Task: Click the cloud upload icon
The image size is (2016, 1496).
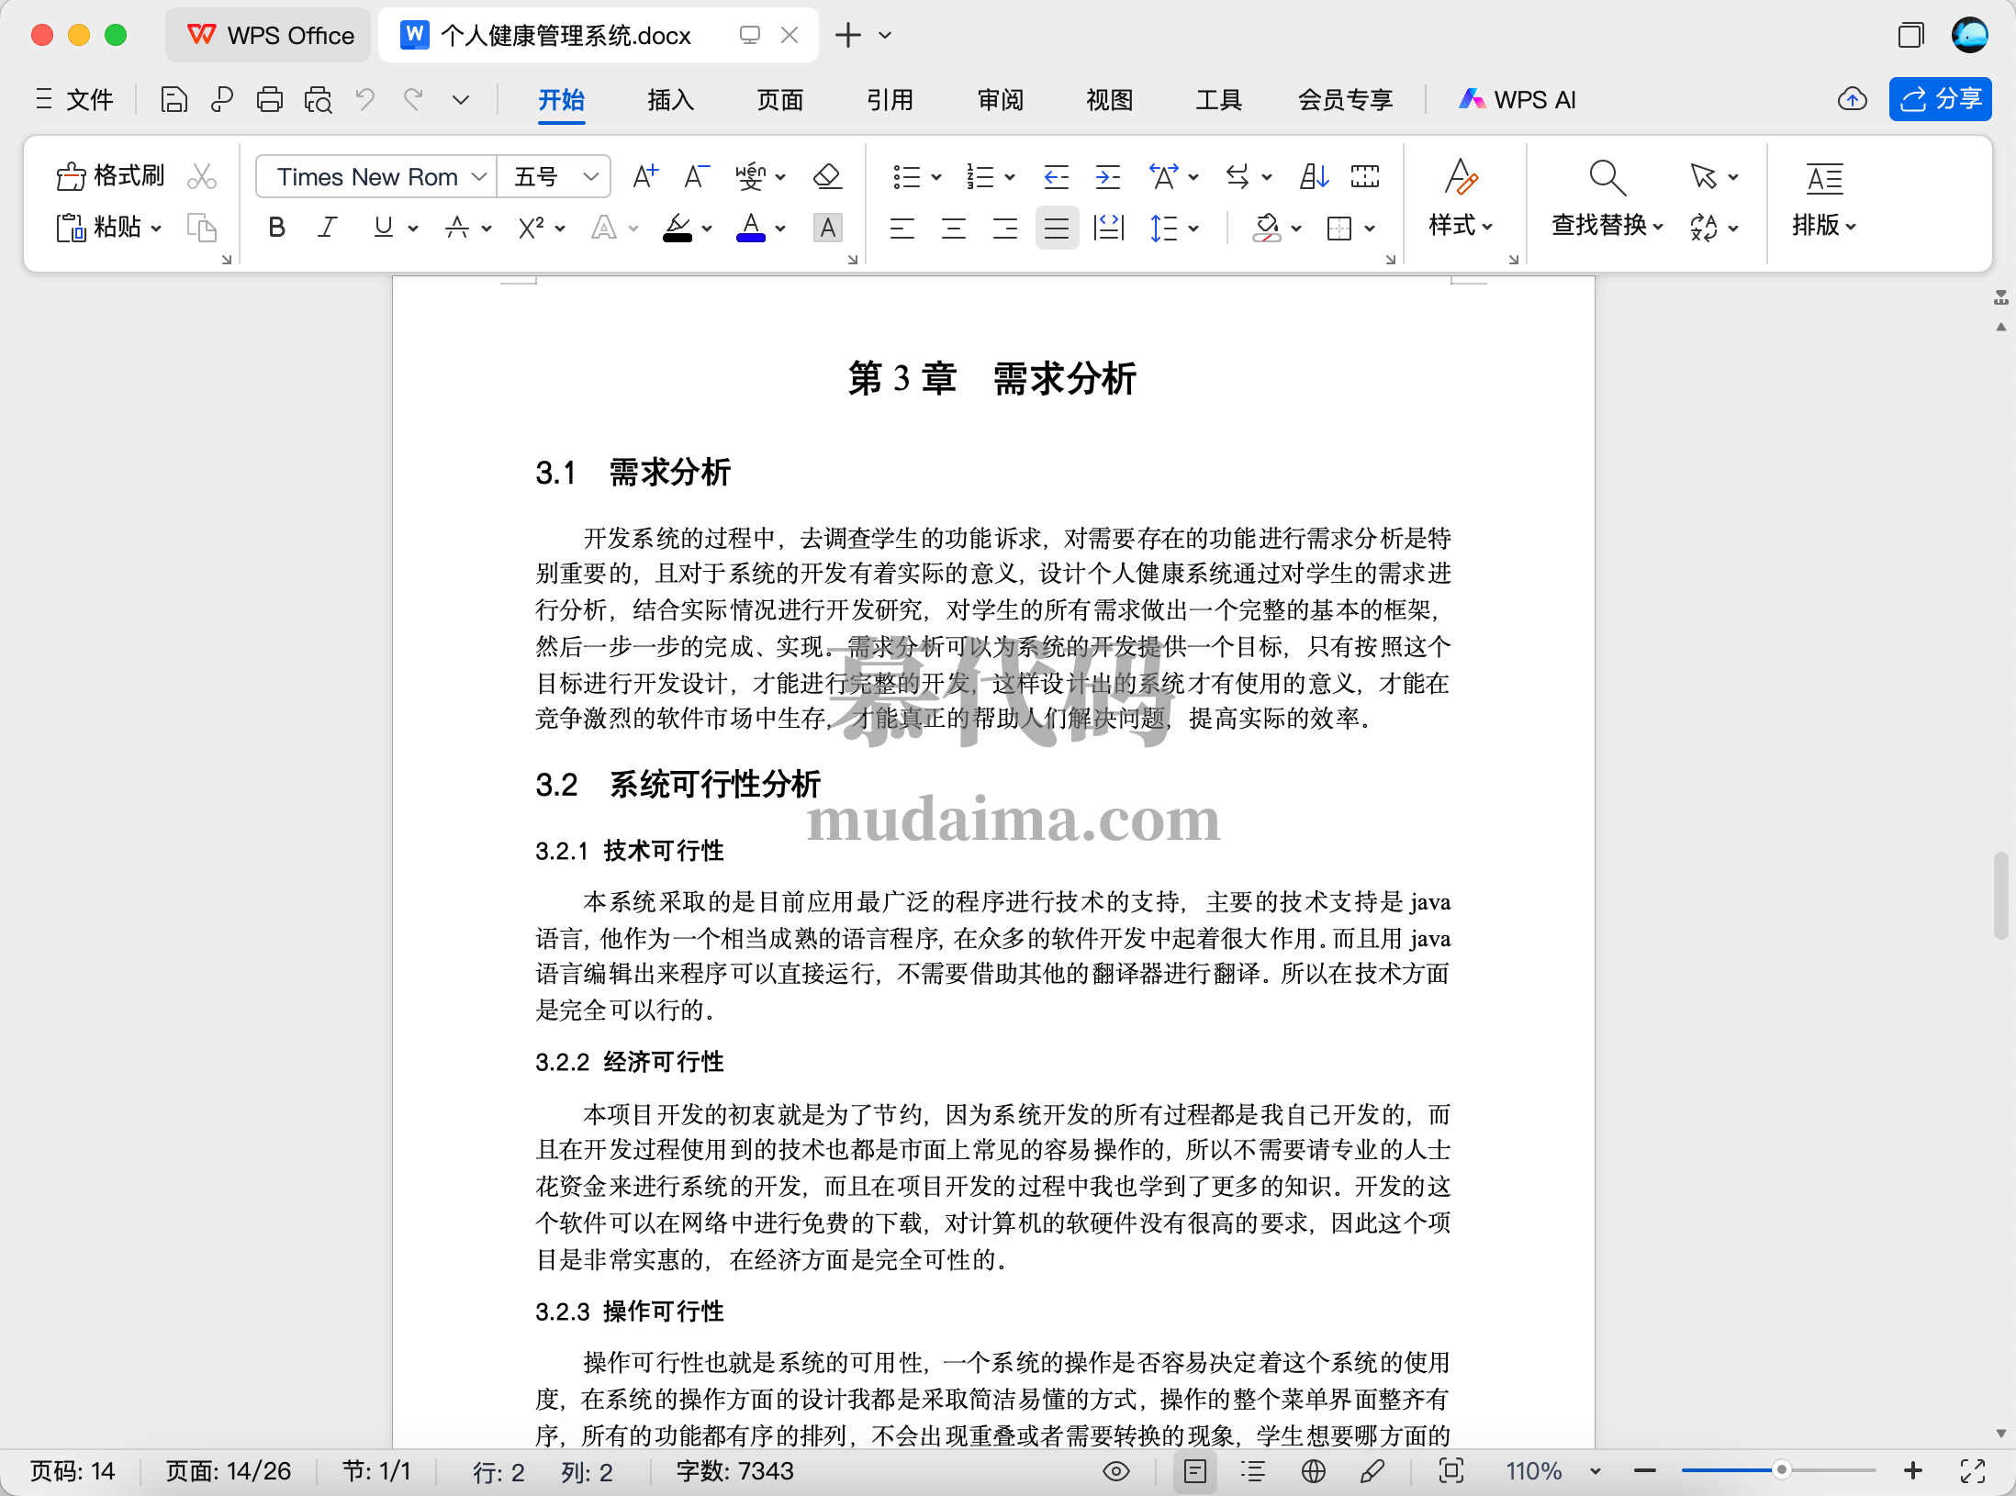Action: coord(1852,99)
